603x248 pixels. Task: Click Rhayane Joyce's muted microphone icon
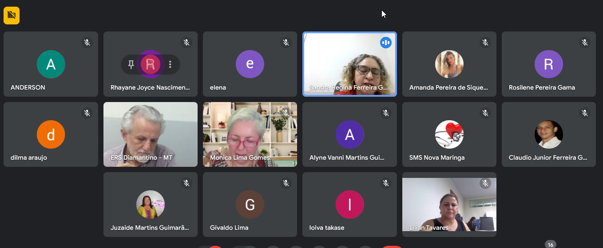pos(187,43)
